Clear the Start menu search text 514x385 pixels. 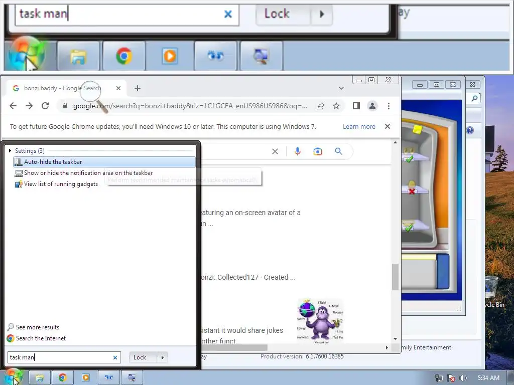[115, 357]
